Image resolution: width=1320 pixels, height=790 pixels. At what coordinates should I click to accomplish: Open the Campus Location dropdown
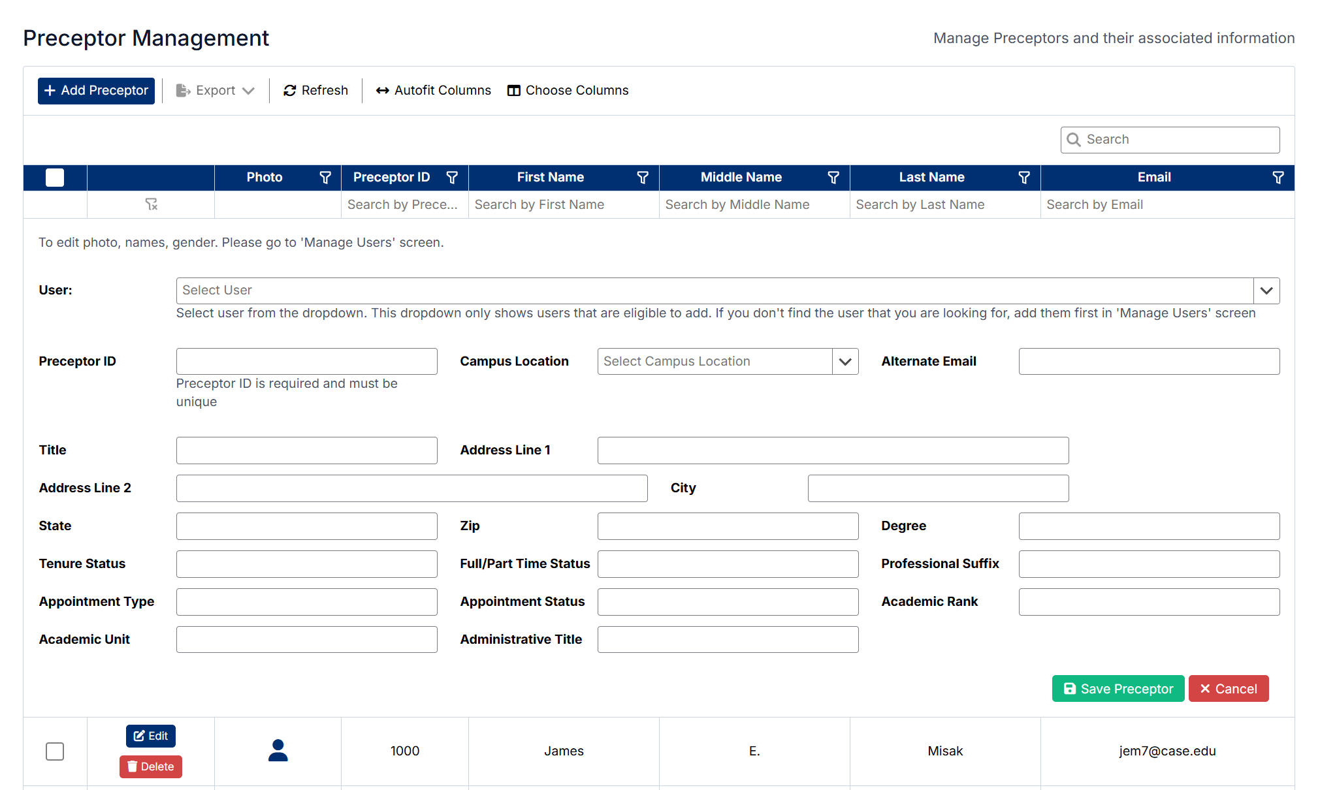pos(845,362)
